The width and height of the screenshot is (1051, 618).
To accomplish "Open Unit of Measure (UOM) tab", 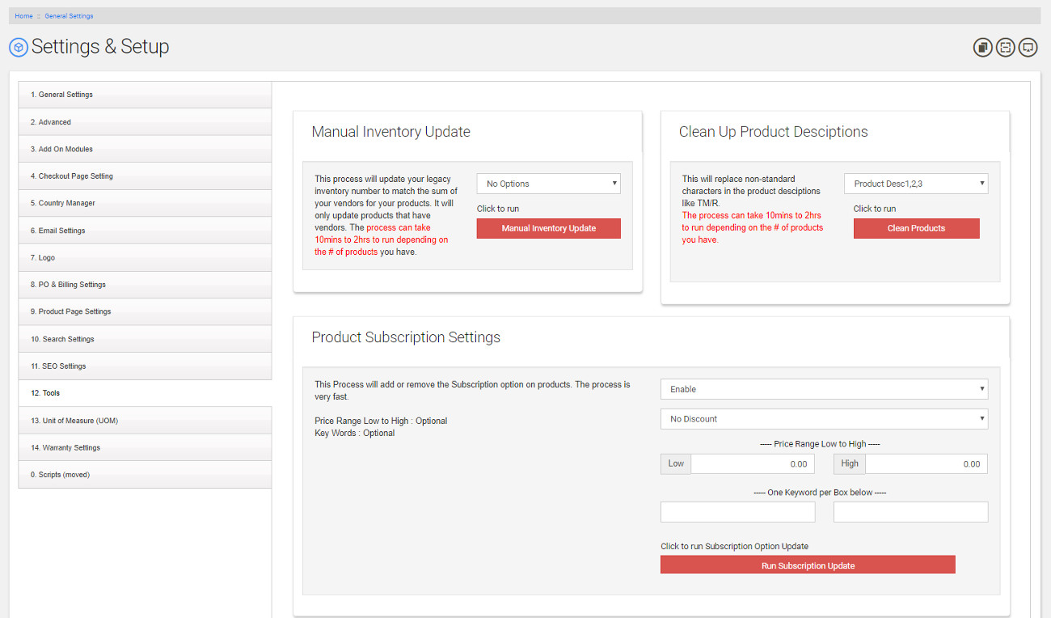I will click(145, 421).
